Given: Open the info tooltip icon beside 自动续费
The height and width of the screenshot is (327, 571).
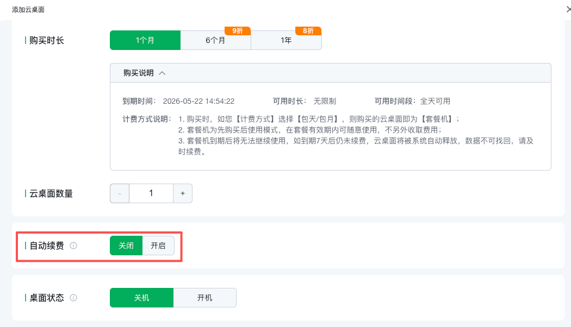Looking at the screenshot, I should 73,246.
